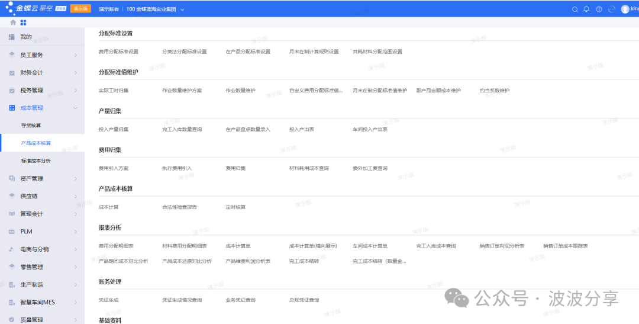Collapse the 成本管理 sidebar section

tap(75, 108)
